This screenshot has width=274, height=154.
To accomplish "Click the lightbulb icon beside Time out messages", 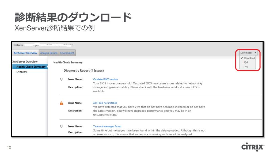I will (61, 126).
